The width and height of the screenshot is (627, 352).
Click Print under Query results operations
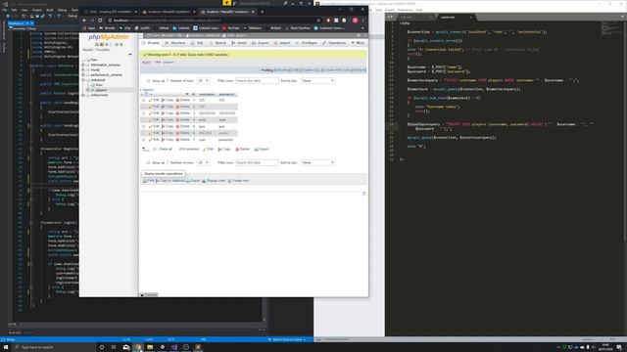[148, 181]
